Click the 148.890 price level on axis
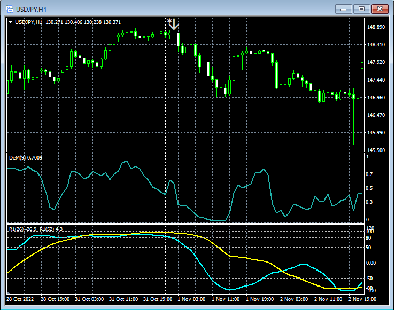 coord(377,27)
